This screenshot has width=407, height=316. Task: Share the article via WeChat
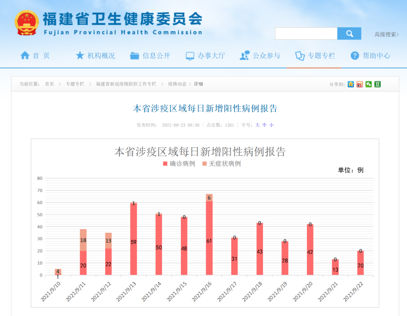point(369,84)
